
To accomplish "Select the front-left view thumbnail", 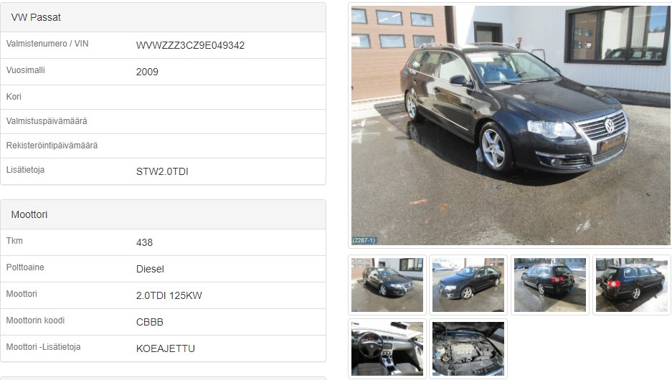I will click(468, 285).
